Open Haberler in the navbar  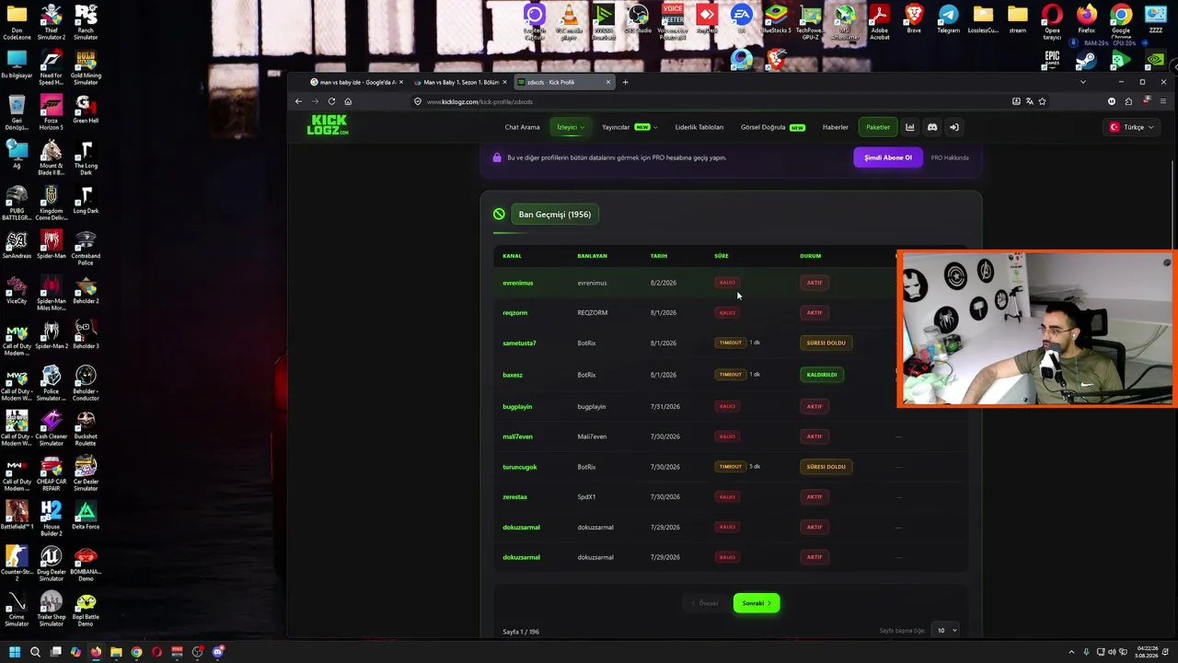[x=836, y=127]
